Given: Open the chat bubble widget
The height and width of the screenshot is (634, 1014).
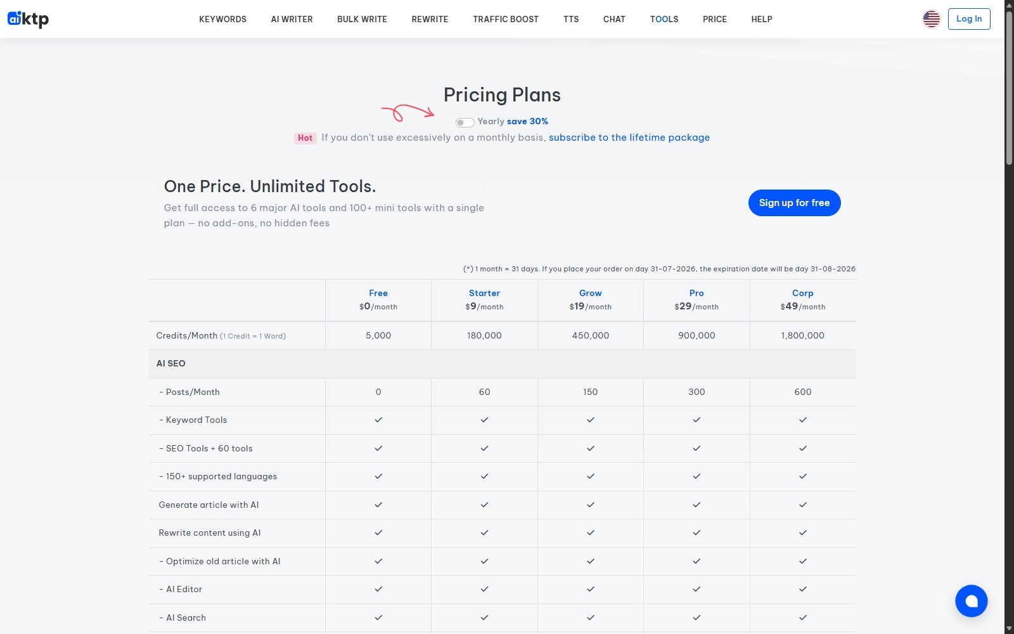Looking at the screenshot, I should [x=971, y=600].
